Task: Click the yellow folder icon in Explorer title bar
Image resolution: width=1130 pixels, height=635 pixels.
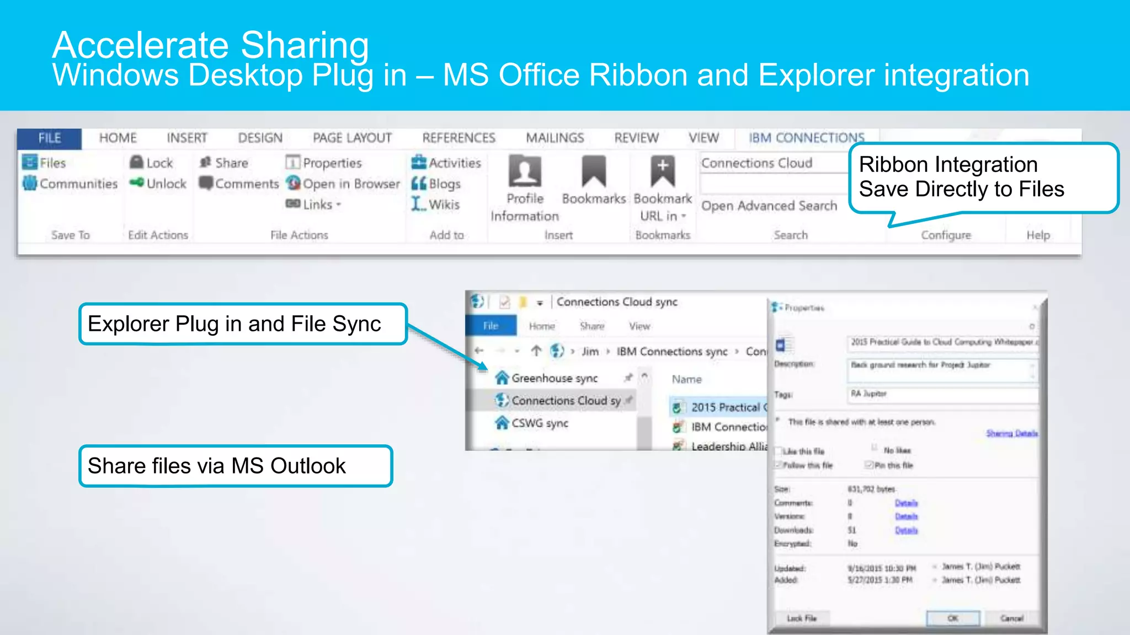Action: [523, 302]
